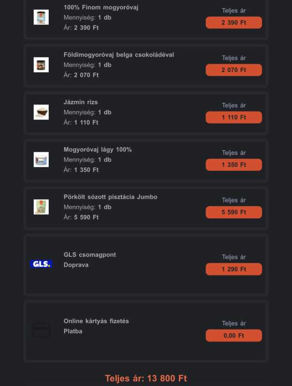The height and width of the screenshot is (386, 292).
Task: Open the 100% Finom mogyoróvaj product thumbnail
Action: [41, 17]
